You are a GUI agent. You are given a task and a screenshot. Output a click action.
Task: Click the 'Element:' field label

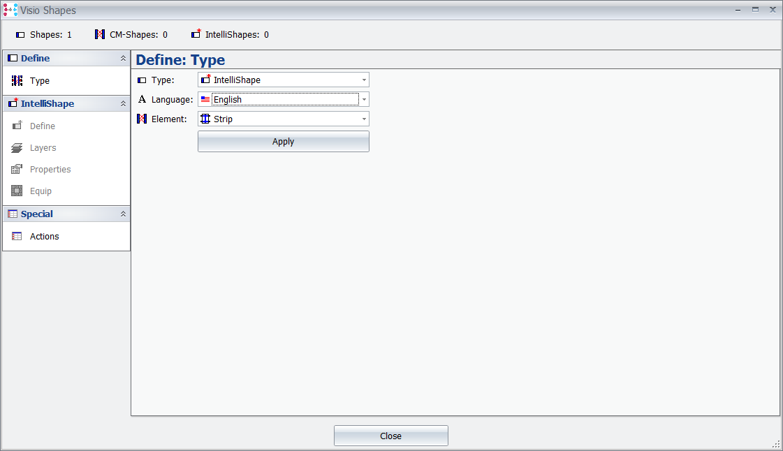point(169,119)
